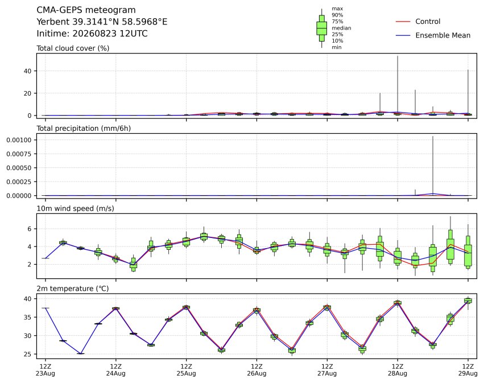The height and width of the screenshot is (383, 484).
Task: Click the '6' tick on wind speed axis
Action: tap(30, 229)
